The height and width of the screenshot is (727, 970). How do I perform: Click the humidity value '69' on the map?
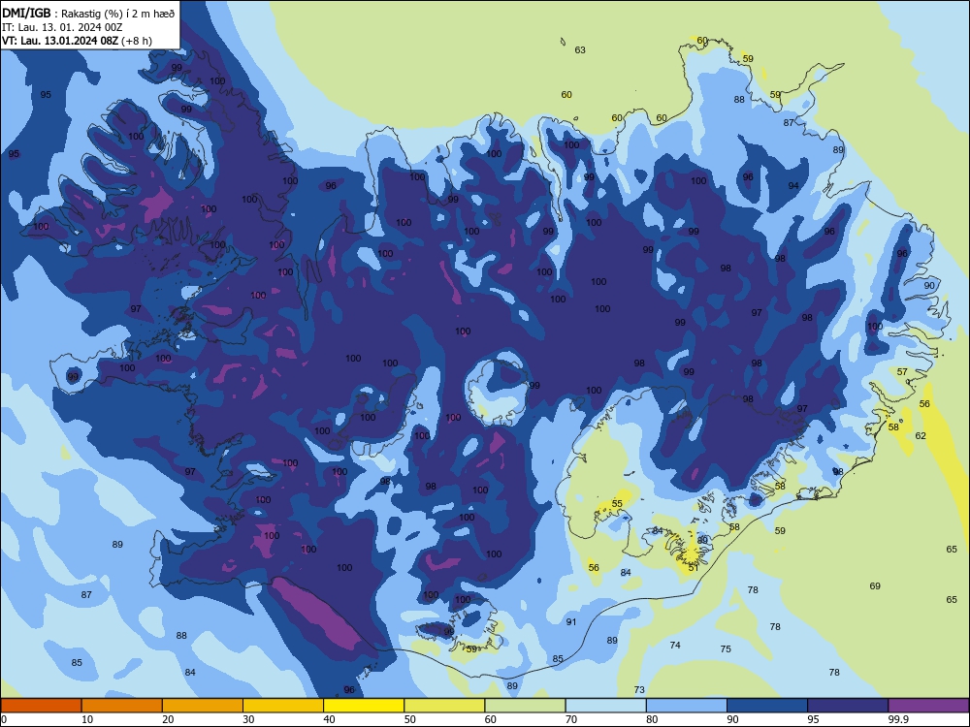tap(875, 586)
